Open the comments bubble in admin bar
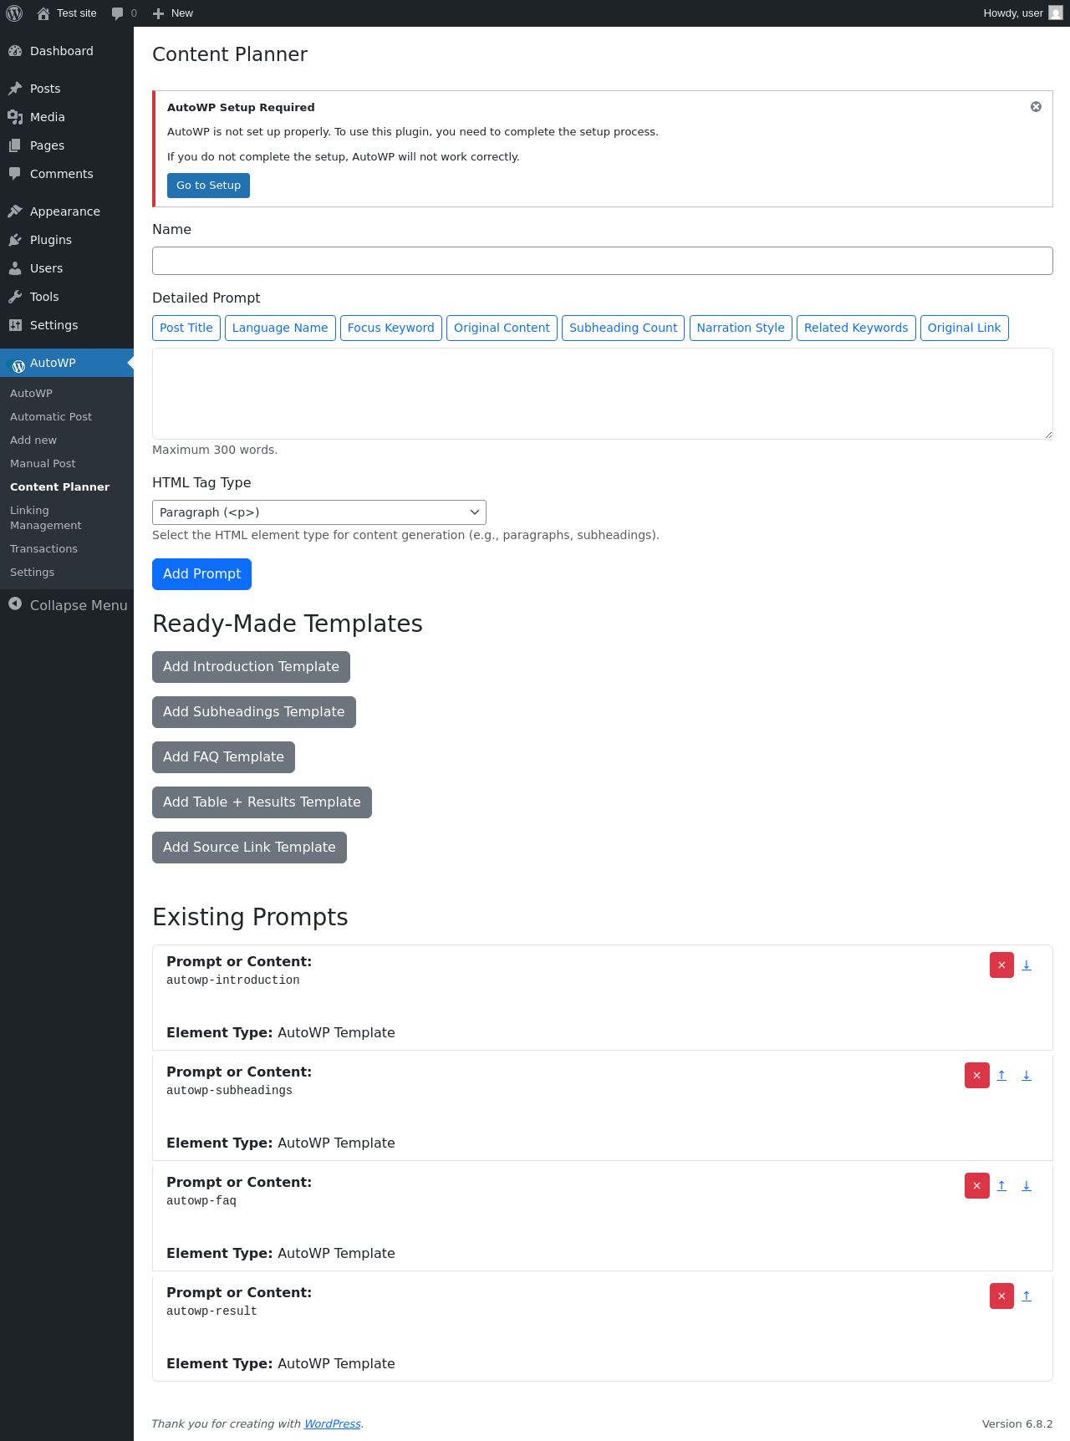The image size is (1070, 1441). tap(124, 13)
